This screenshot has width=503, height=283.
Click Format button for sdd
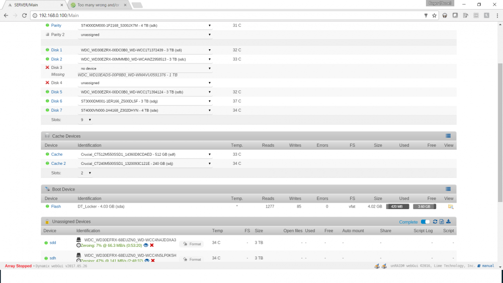click(192, 244)
